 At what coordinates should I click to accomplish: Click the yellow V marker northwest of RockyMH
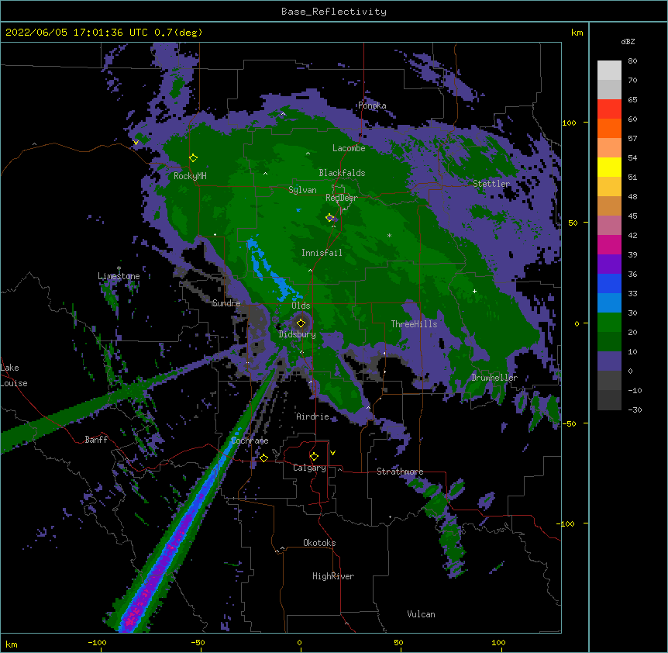(136, 143)
